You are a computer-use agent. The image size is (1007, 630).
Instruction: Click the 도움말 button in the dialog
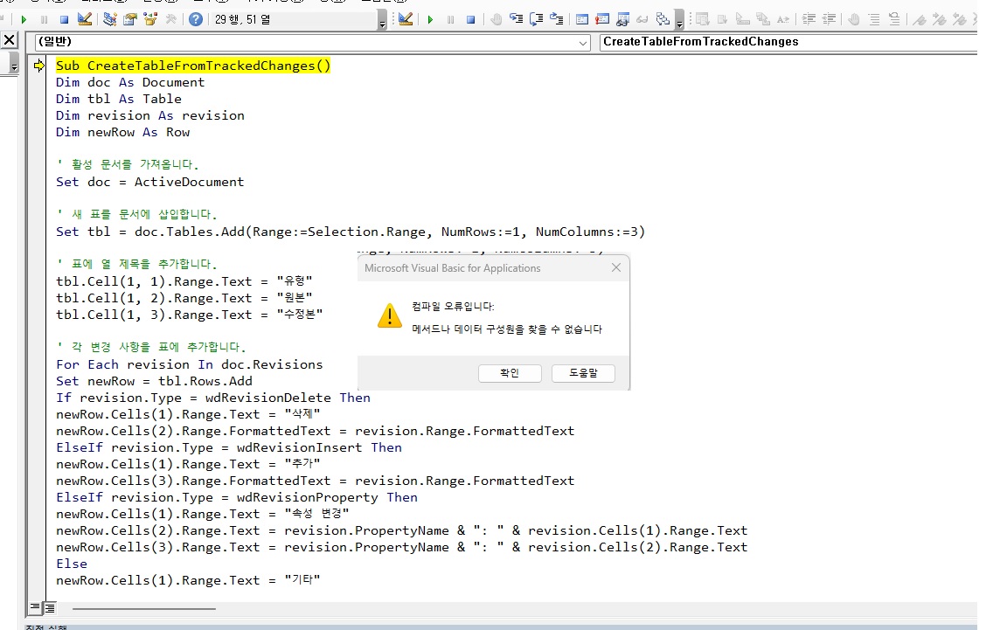pyautogui.click(x=583, y=373)
